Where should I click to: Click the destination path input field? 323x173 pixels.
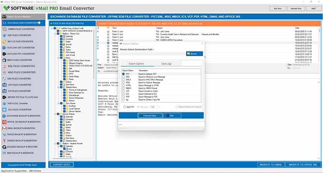[153, 54]
